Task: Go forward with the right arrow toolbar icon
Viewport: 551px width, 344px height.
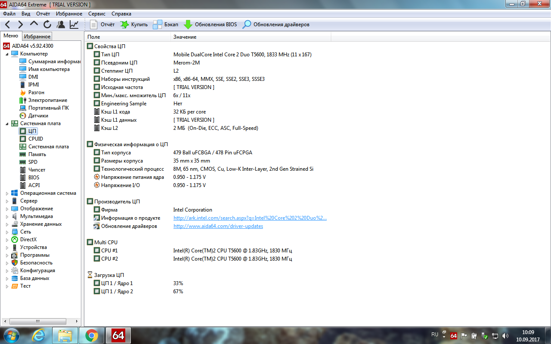Action: [20, 25]
